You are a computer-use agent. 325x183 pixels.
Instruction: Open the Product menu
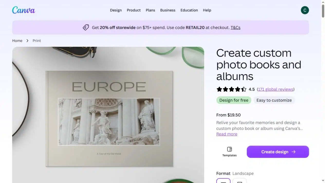134,10
